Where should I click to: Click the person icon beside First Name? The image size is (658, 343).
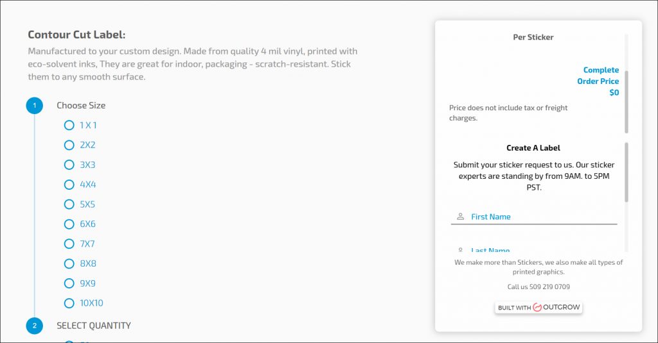(x=460, y=217)
